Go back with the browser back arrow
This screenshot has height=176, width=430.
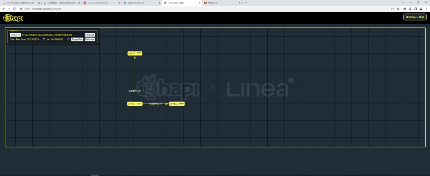click(4, 9)
